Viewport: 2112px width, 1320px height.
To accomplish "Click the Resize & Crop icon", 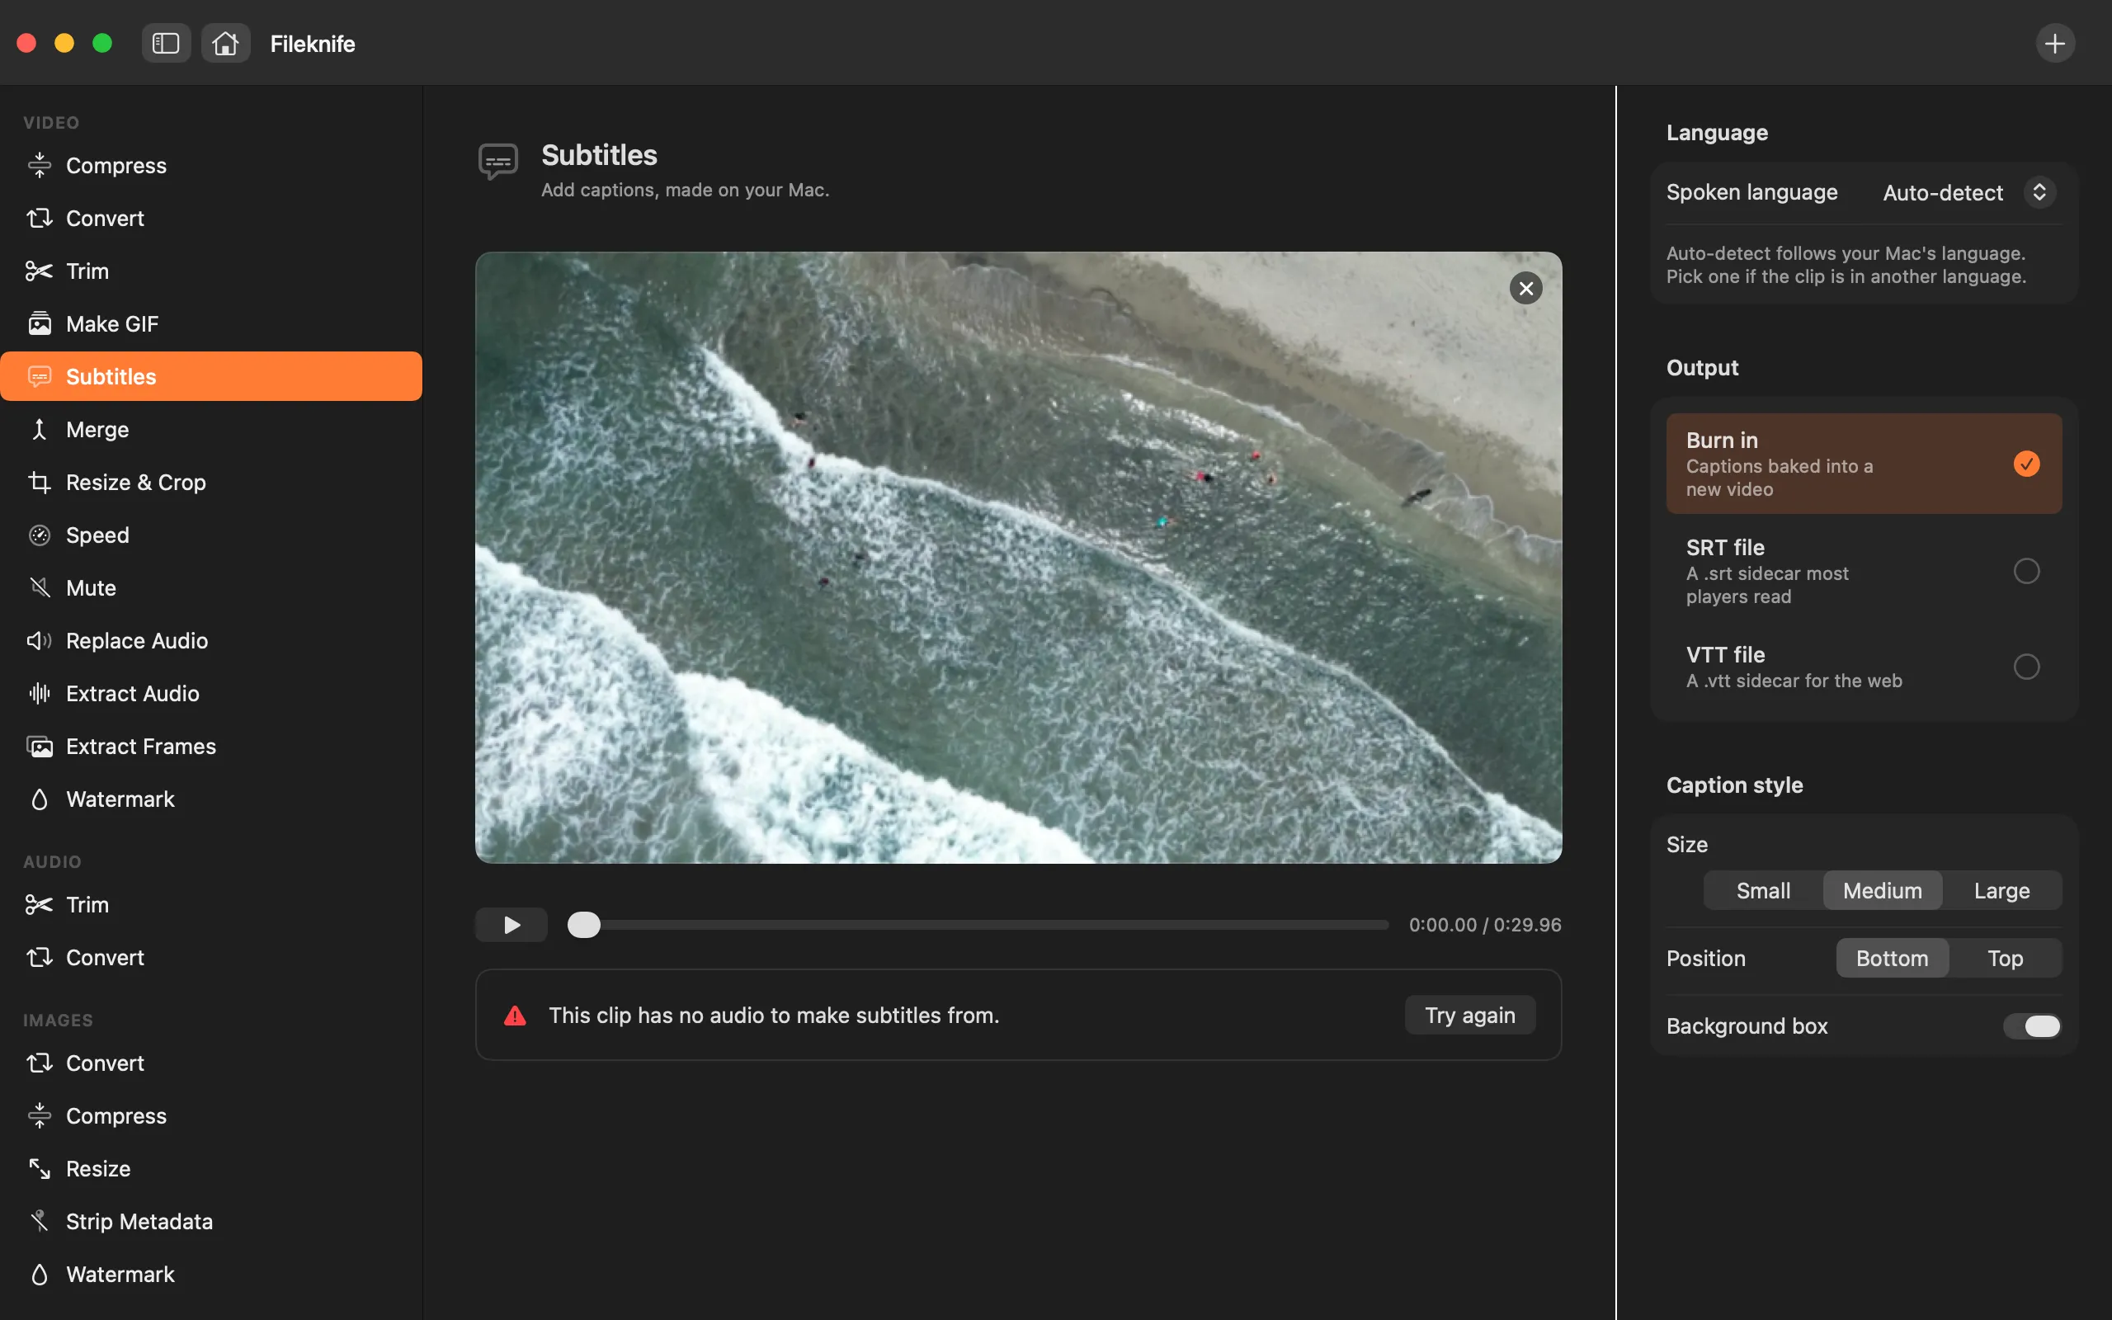I will tap(40, 482).
